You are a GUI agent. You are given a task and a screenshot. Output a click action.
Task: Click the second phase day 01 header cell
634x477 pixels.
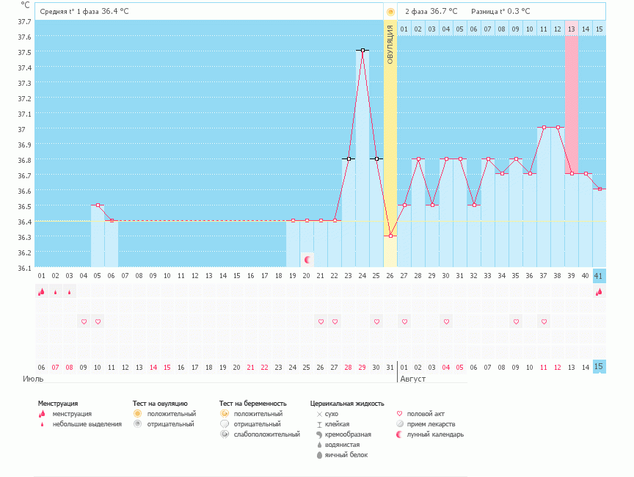[404, 29]
